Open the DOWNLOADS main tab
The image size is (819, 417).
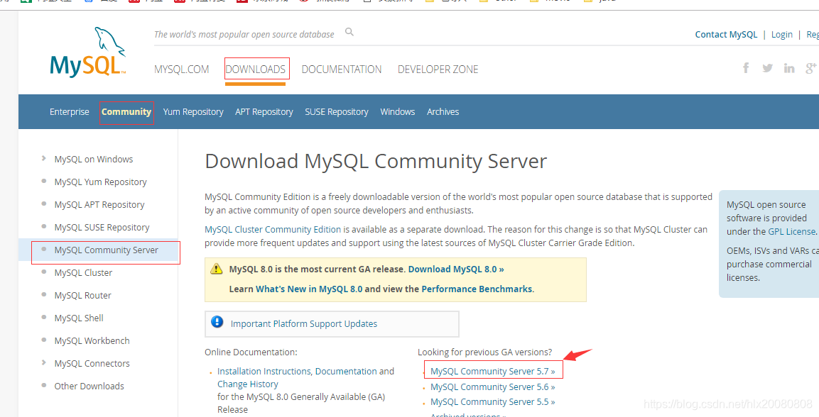point(256,69)
